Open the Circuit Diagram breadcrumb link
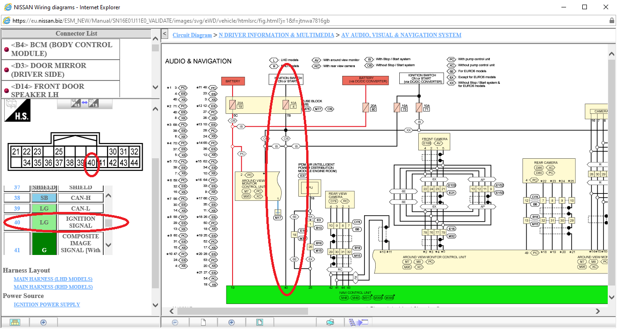Image resolution: width=617 pixels, height=329 pixels. click(x=192, y=35)
